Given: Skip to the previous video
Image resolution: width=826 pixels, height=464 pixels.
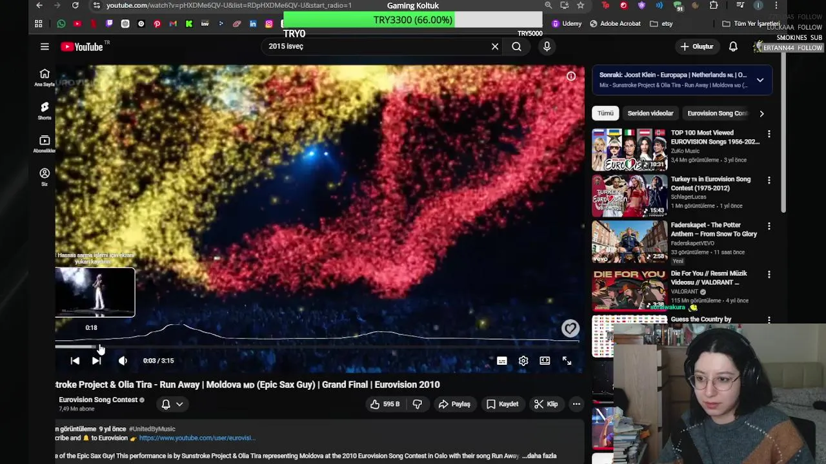Looking at the screenshot, I should coord(75,361).
